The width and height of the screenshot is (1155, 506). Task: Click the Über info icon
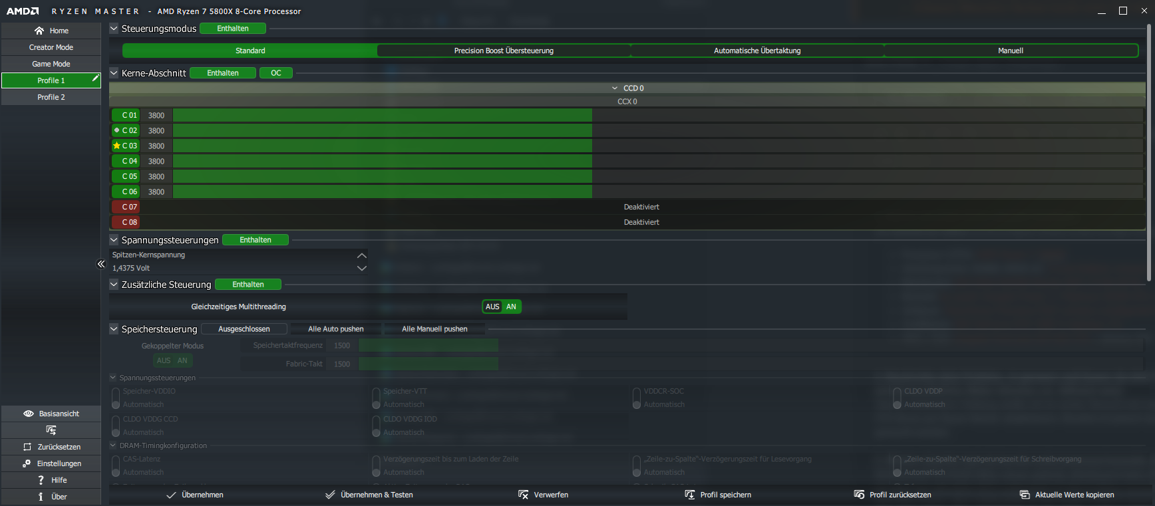(x=41, y=497)
